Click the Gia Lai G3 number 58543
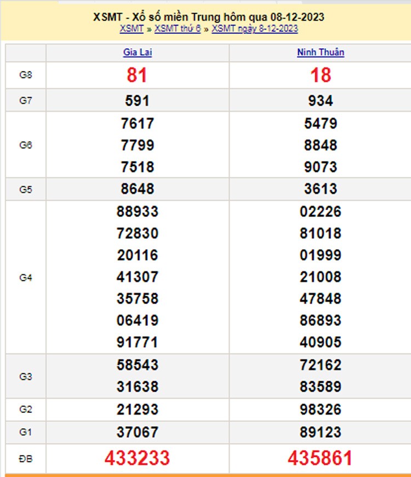Screen dimensions: 411x477 point(137,365)
